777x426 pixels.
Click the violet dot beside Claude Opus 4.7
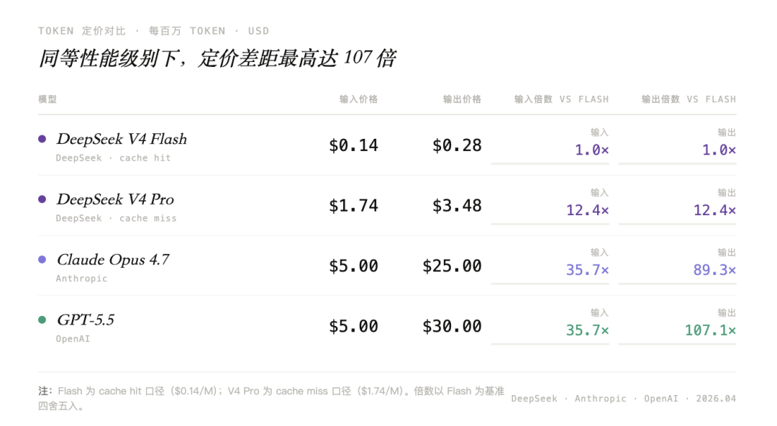coord(42,260)
